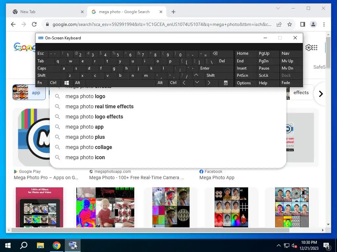Click the Chrome address bar URL
Screen dimensions: 337x252
(x=162, y=24)
